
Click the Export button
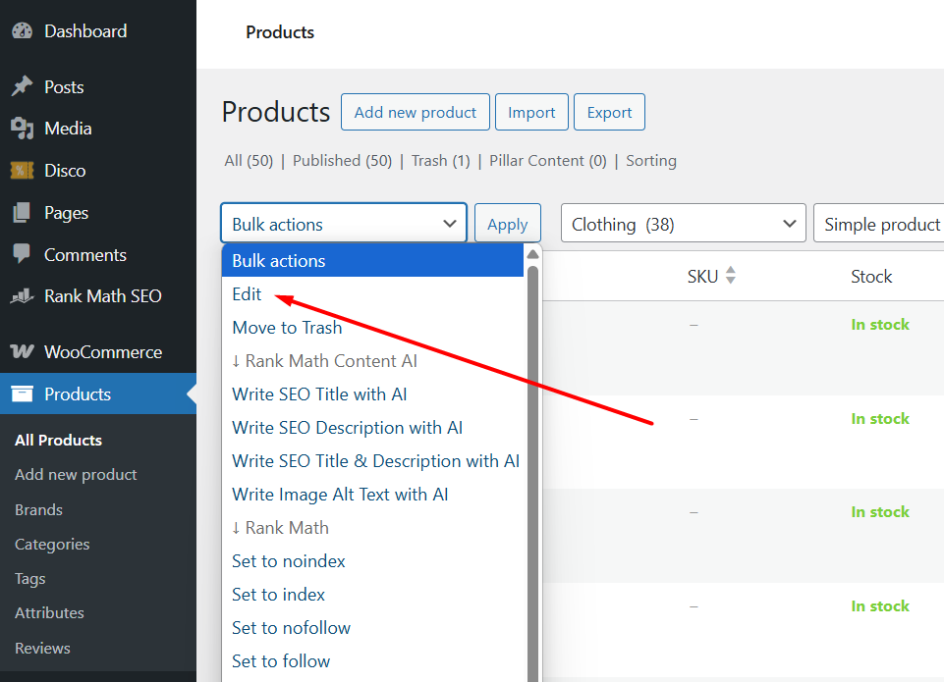[x=609, y=112]
